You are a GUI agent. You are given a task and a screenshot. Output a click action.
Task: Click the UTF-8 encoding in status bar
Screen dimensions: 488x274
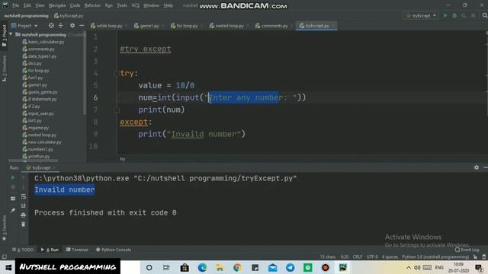(x=372, y=257)
